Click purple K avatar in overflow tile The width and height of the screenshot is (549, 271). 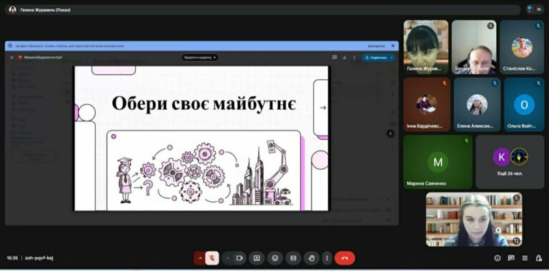[501, 157]
